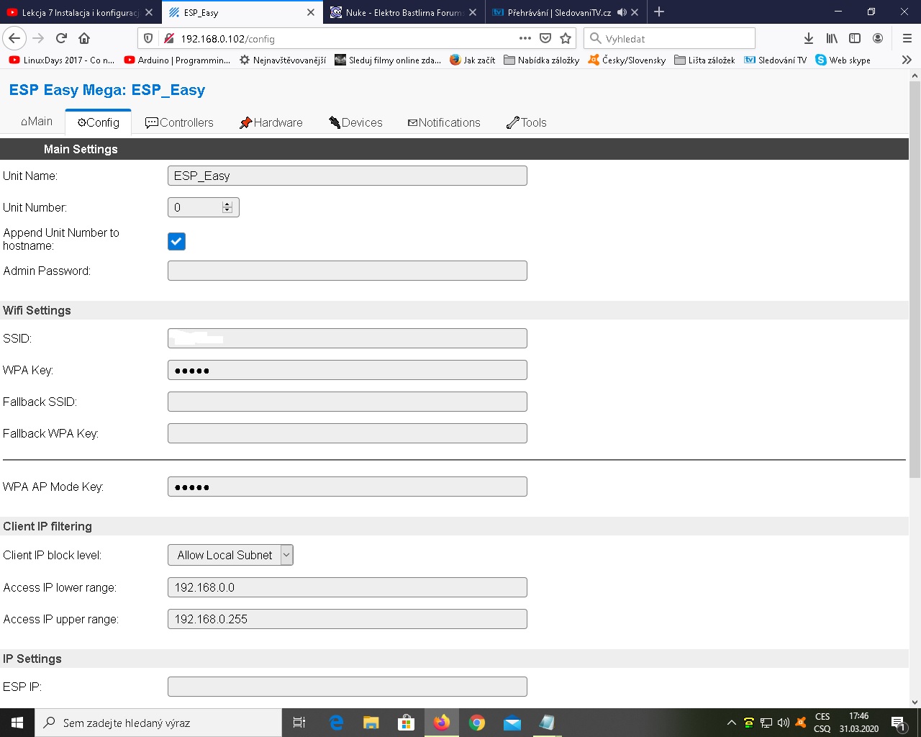Open the page actions three-dot menu
Viewport: 921px width, 737px height.
pyautogui.click(x=525, y=38)
